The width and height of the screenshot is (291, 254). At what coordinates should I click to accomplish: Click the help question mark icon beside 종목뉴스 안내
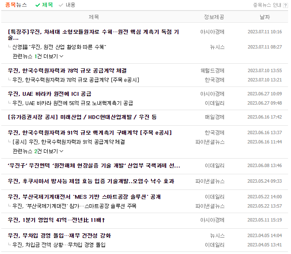pyautogui.click(x=285, y=5)
